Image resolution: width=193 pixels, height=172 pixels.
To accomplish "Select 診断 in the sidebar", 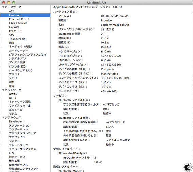I will (x=12, y=82).
